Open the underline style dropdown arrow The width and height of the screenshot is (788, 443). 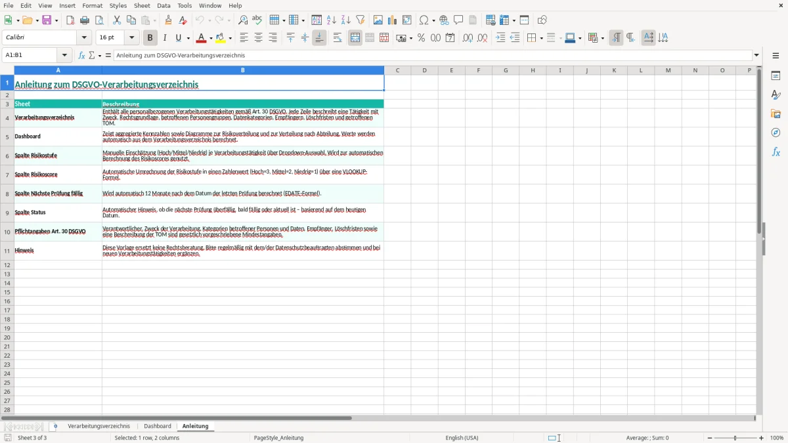click(x=188, y=38)
